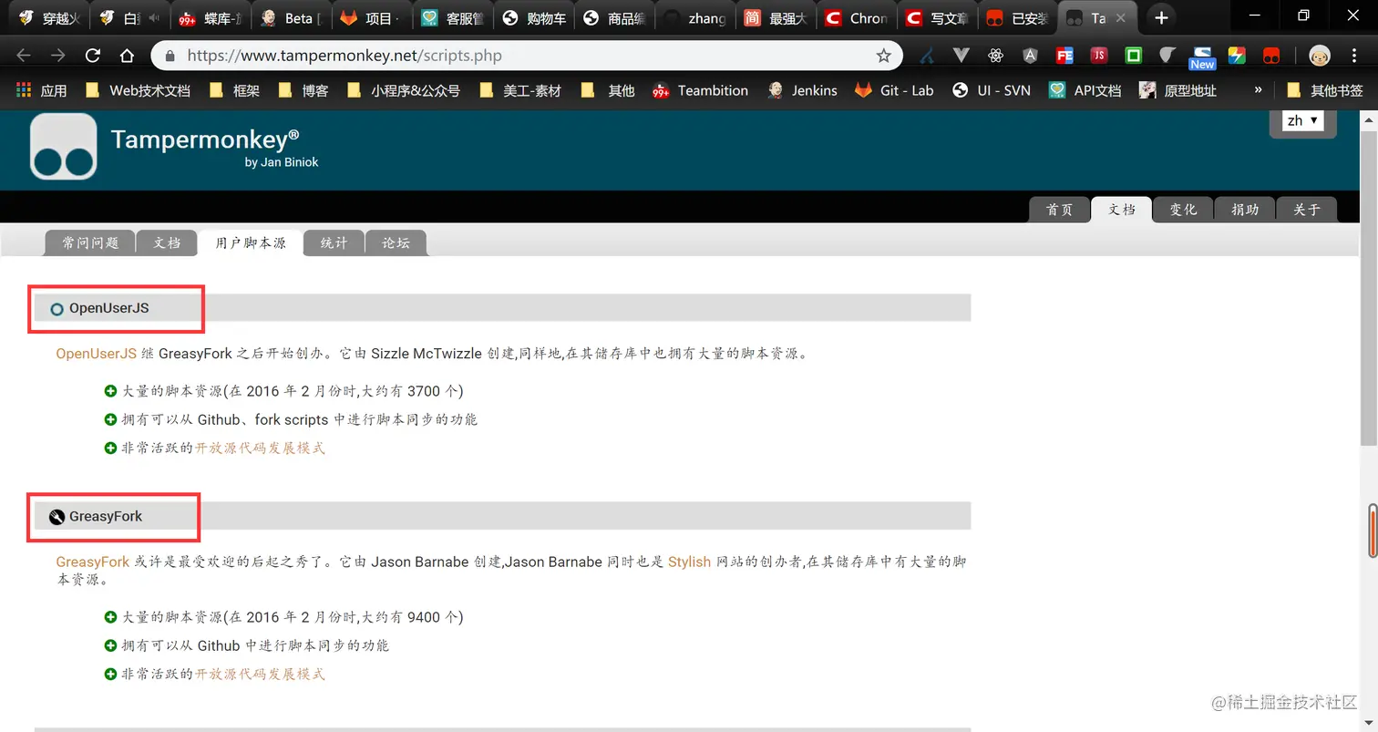Screen dimensions: 1378x732
Task: Switch to the 蝶库 browser tab
Action: 211,17
